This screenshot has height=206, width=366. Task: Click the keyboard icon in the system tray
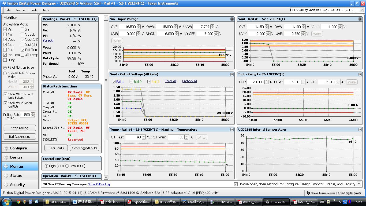323,202
